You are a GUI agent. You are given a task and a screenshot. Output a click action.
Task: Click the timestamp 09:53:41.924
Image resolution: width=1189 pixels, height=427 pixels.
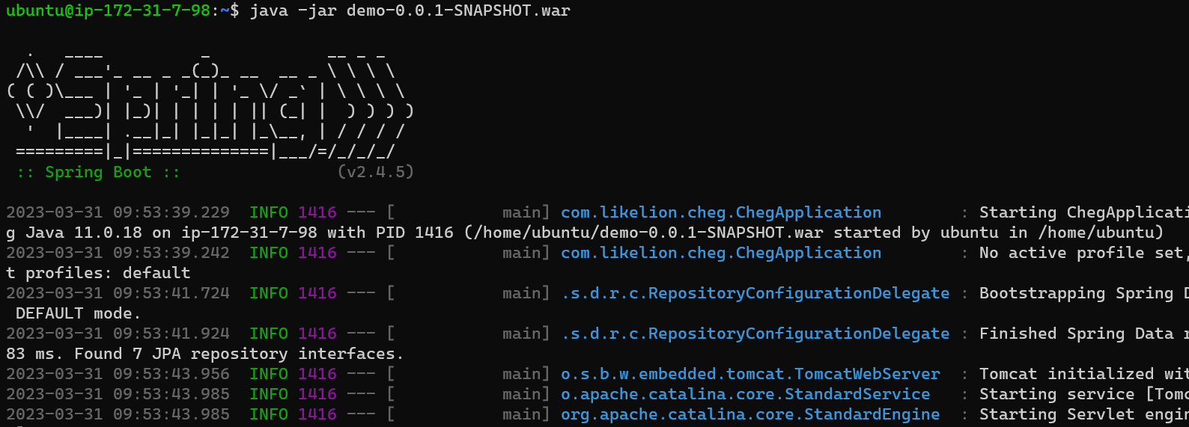point(171,334)
